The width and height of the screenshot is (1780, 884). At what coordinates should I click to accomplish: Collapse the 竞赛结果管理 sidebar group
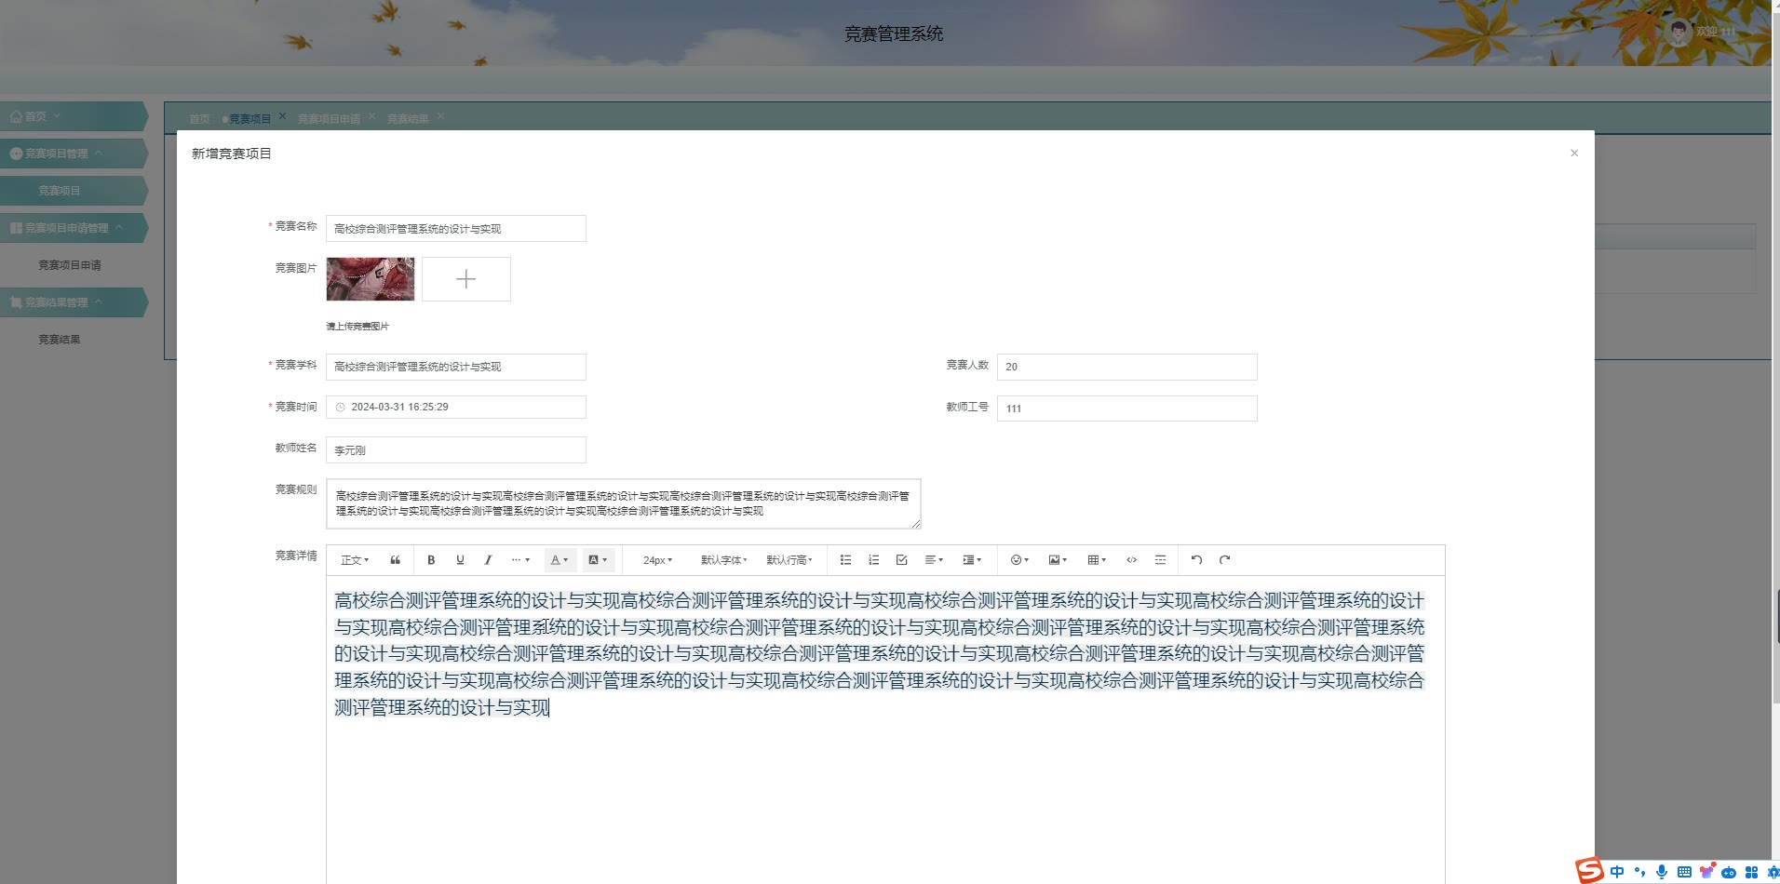[x=73, y=302]
